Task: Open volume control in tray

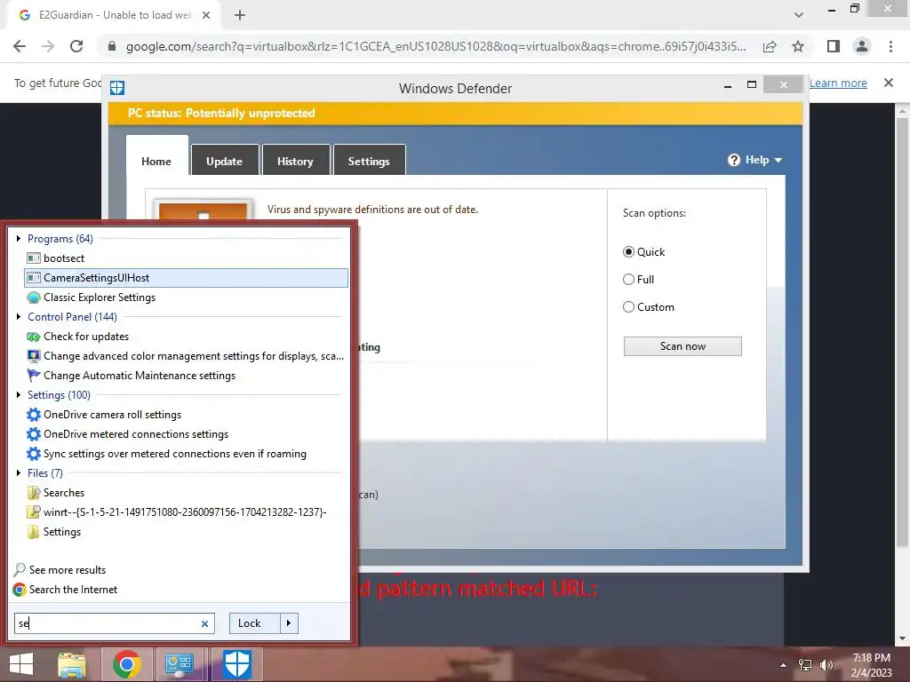Action: 826,665
